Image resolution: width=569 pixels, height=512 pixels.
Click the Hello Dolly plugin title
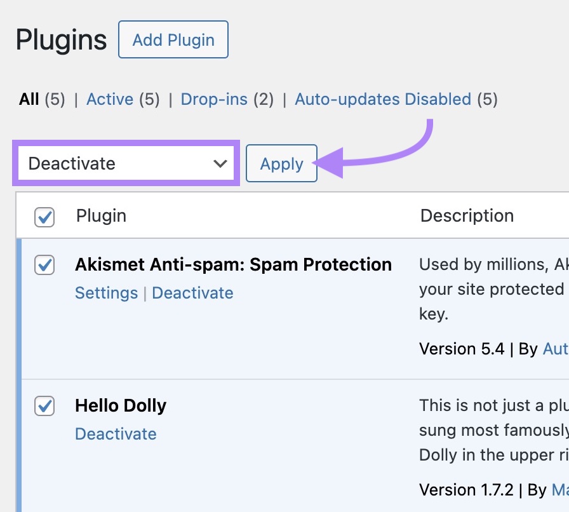pyautogui.click(x=121, y=405)
